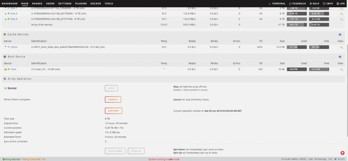The image size is (348, 161).
Task: Click Flash free bar showing 15.5 GB
Action: click(x=319, y=69)
